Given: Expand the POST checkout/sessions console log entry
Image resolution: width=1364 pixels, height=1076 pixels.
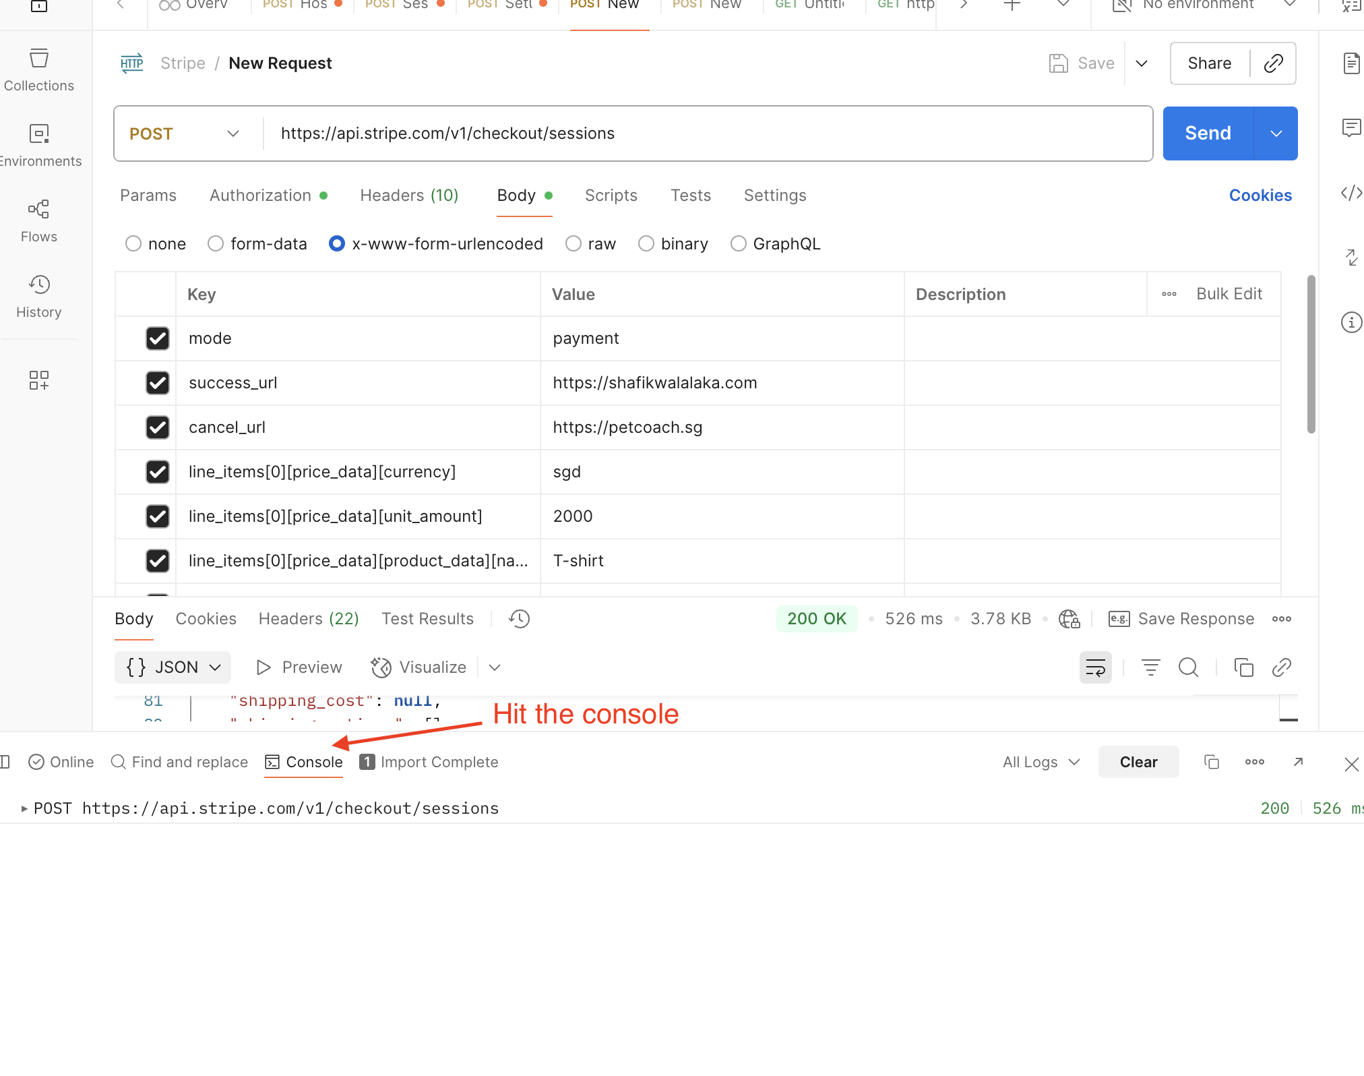Looking at the screenshot, I should click(x=24, y=808).
